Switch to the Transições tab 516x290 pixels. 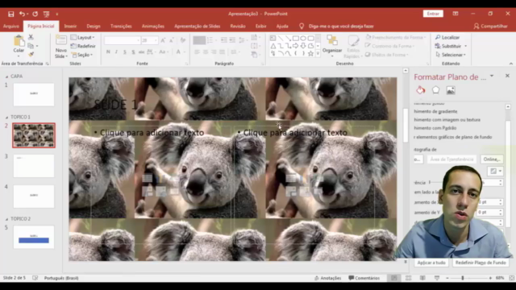[x=121, y=27]
